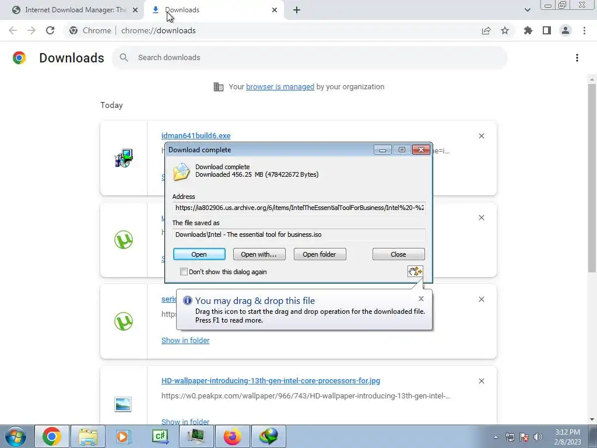
Task: Share this page icon in the address bar
Action: click(486, 30)
